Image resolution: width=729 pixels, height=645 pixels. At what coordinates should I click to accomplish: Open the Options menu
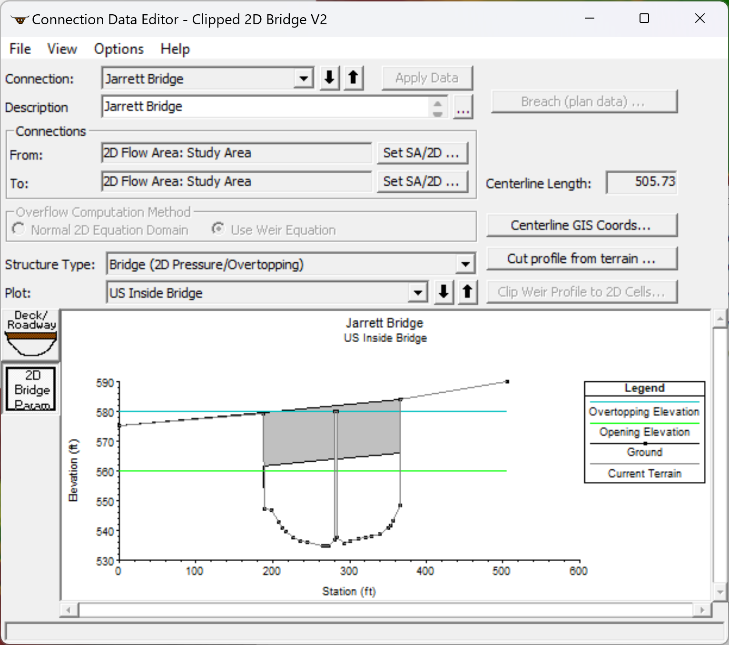pyautogui.click(x=118, y=49)
